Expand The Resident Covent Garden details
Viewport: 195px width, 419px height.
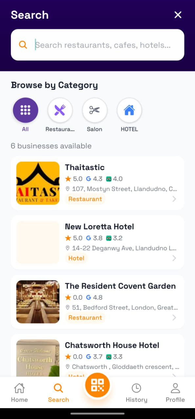pyautogui.click(x=174, y=318)
